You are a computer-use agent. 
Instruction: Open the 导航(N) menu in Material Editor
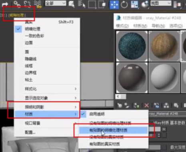coord(158,26)
